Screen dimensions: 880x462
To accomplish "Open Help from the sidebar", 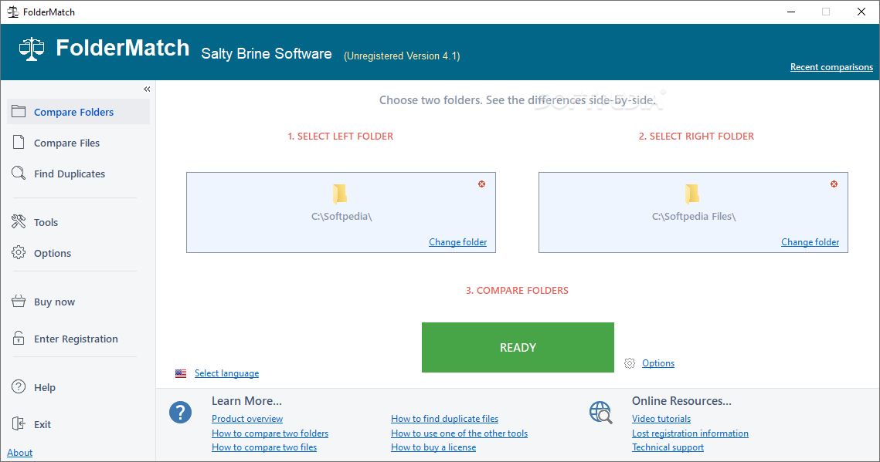I will point(45,387).
